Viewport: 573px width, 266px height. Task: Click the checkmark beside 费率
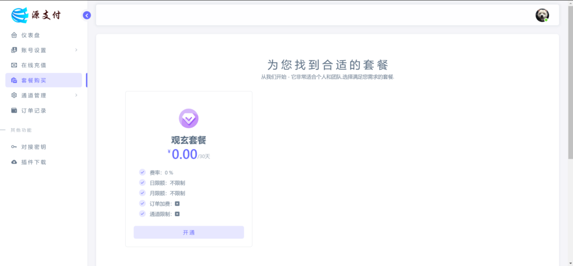(x=142, y=172)
